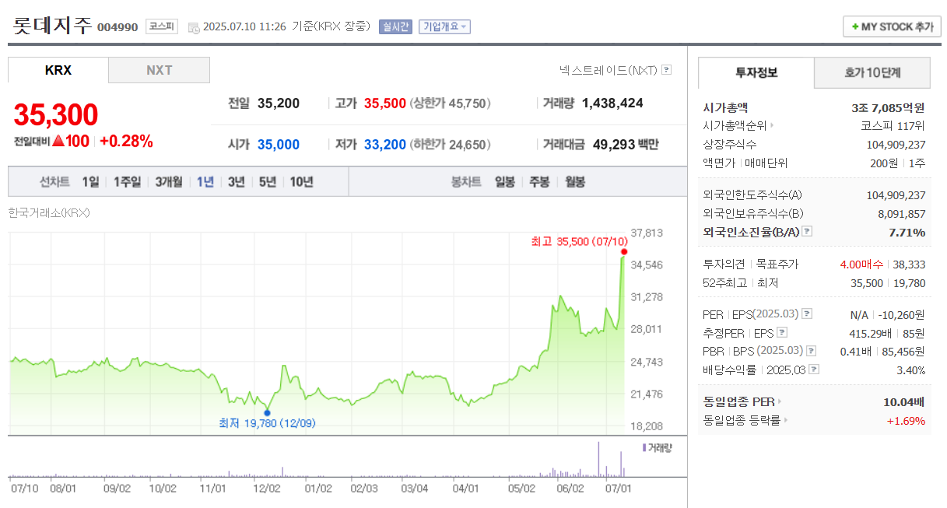Click the 거래량 legend square under the chart

coord(644,447)
